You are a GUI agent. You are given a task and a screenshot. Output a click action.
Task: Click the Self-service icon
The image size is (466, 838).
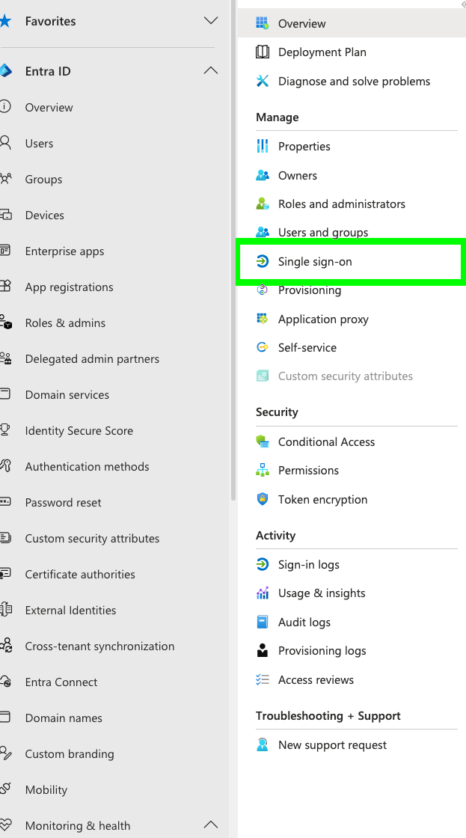pyautogui.click(x=262, y=347)
